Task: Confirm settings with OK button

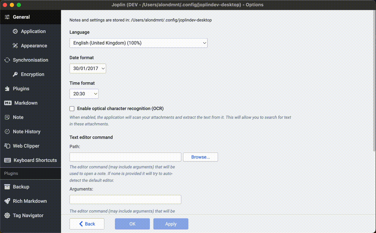Action: pos(132,224)
